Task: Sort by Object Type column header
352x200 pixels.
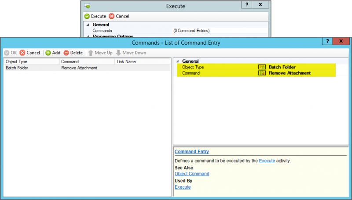Action: (31, 61)
